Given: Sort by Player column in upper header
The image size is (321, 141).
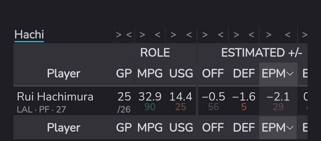Looking at the screenshot, I should 64,73.
